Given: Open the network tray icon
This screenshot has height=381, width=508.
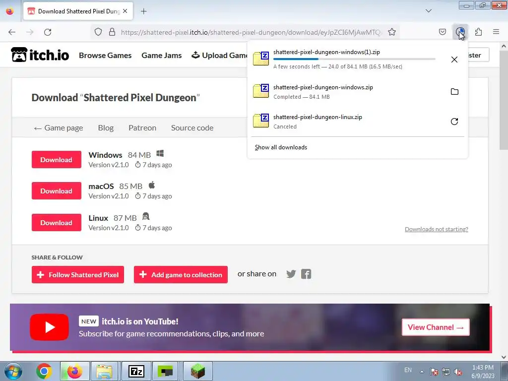Looking at the screenshot, I should 446,372.
